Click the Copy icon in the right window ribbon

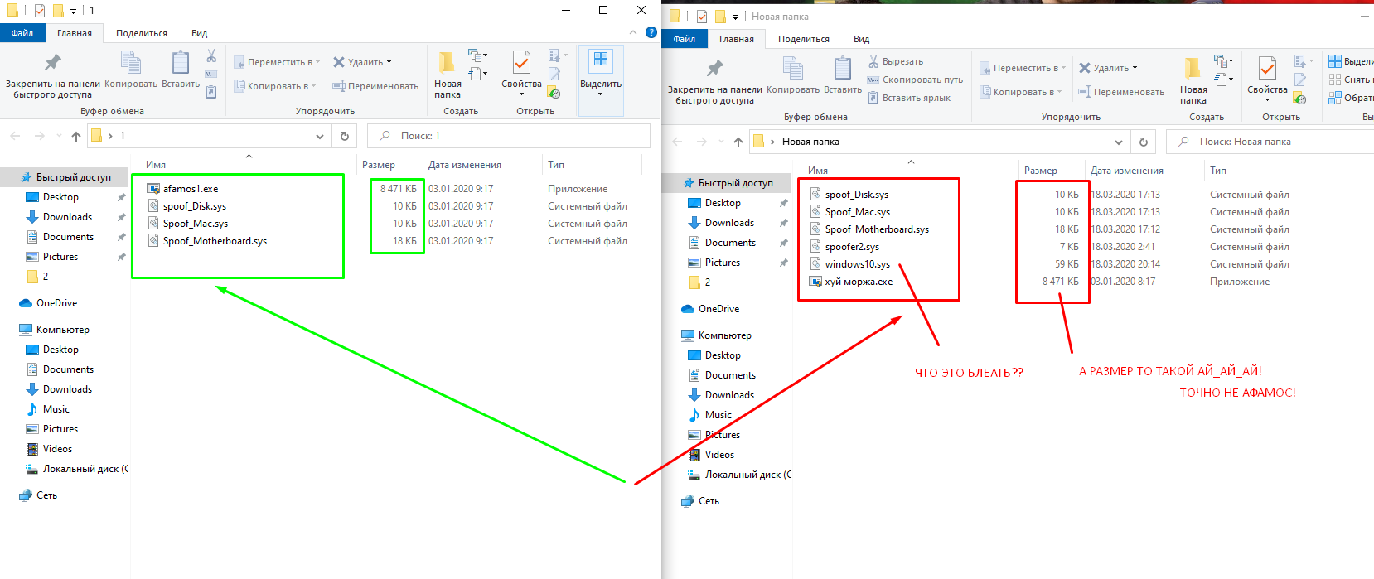(x=792, y=69)
